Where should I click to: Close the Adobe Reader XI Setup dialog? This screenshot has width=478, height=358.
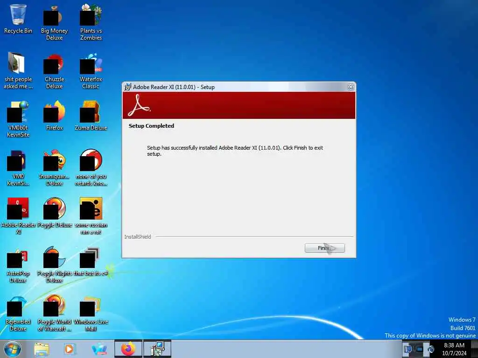351,87
